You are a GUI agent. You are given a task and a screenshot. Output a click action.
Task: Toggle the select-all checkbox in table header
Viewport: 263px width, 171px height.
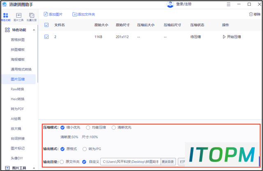pos(46,25)
